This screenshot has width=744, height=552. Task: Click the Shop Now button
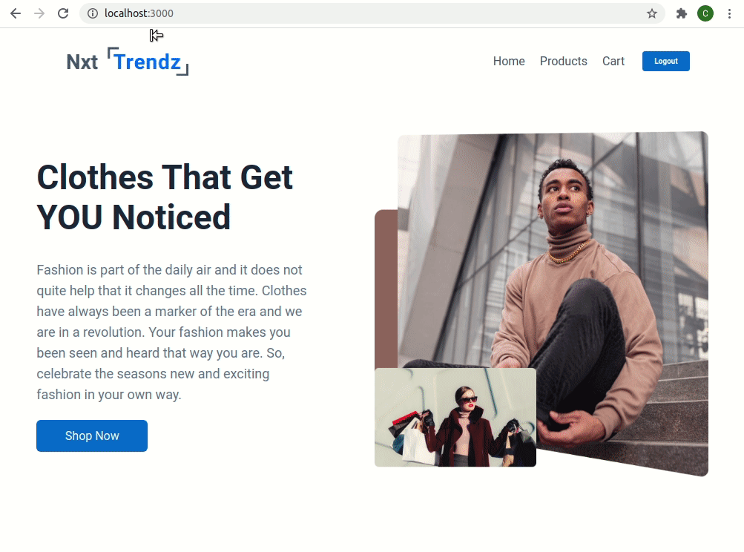(92, 436)
